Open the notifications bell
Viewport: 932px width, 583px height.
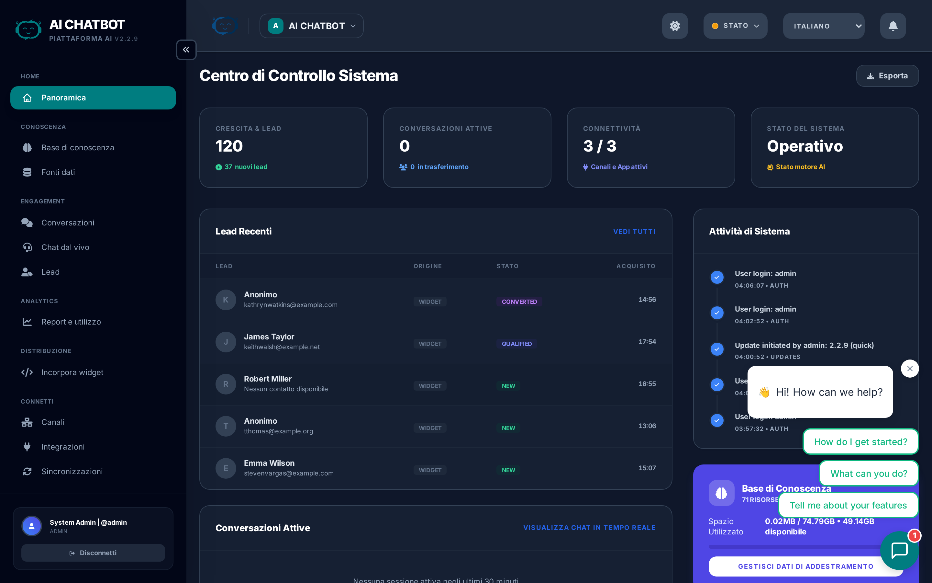point(893,26)
